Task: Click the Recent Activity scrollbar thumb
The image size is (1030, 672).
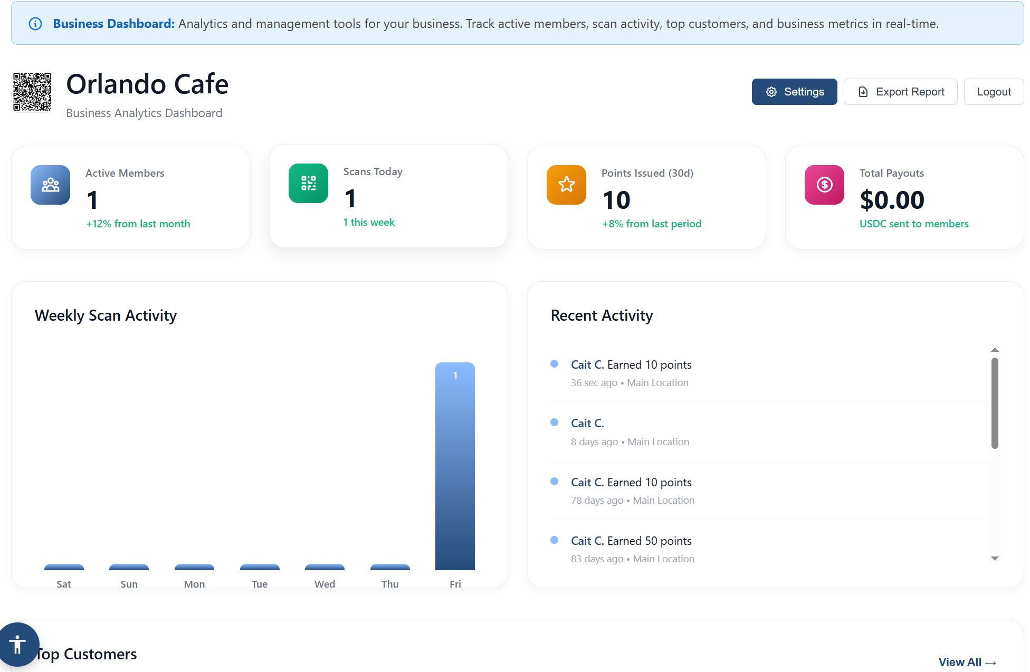Action: click(995, 404)
